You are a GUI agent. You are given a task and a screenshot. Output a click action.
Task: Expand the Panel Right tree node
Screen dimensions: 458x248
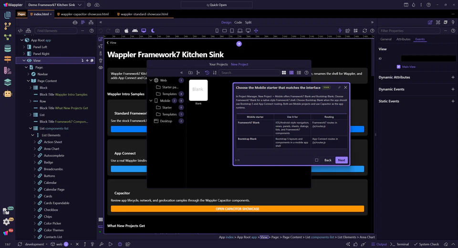pyautogui.click(x=24, y=54)
